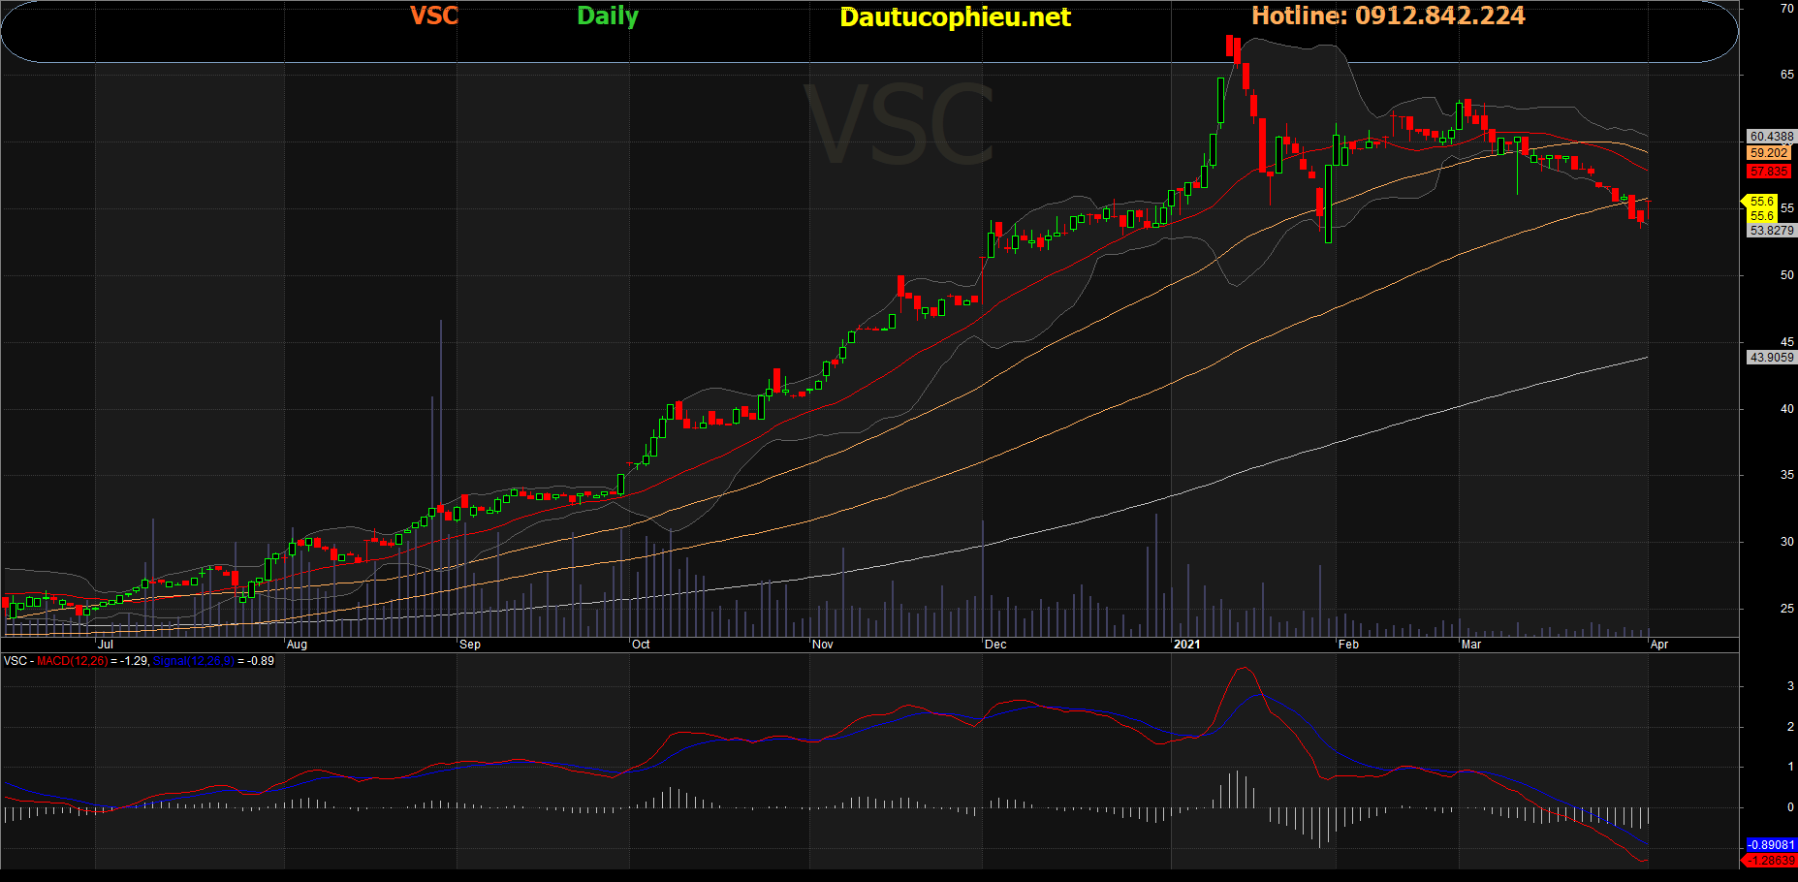Click the Apr label on date axis
The image size is (1798, 882).
pyautogui.click(x=1659, y=645)
